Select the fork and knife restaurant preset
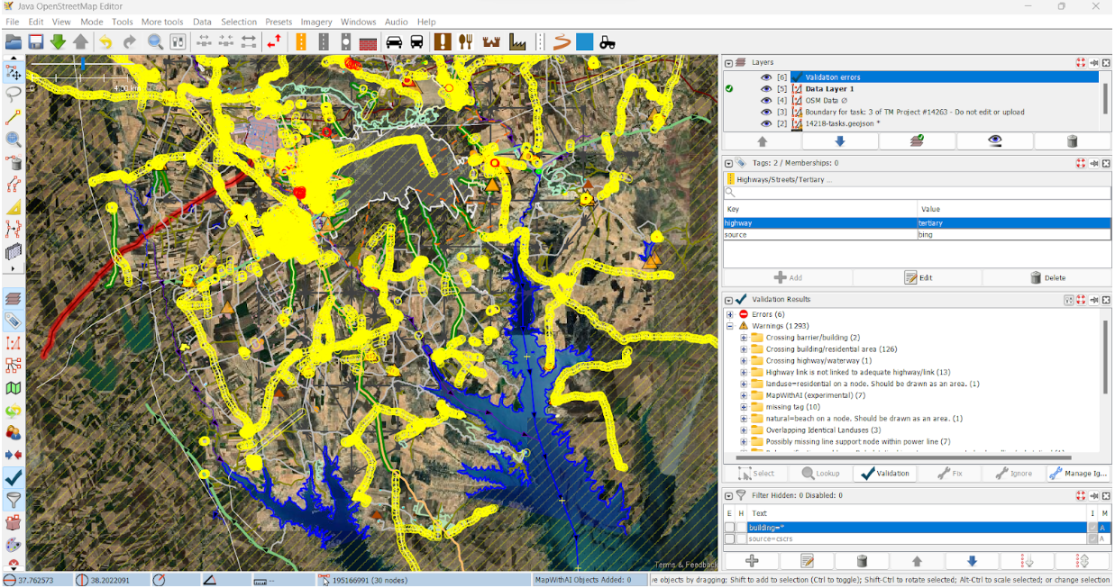The height and width of the screenshot is (588, 1115). [466, 41]
